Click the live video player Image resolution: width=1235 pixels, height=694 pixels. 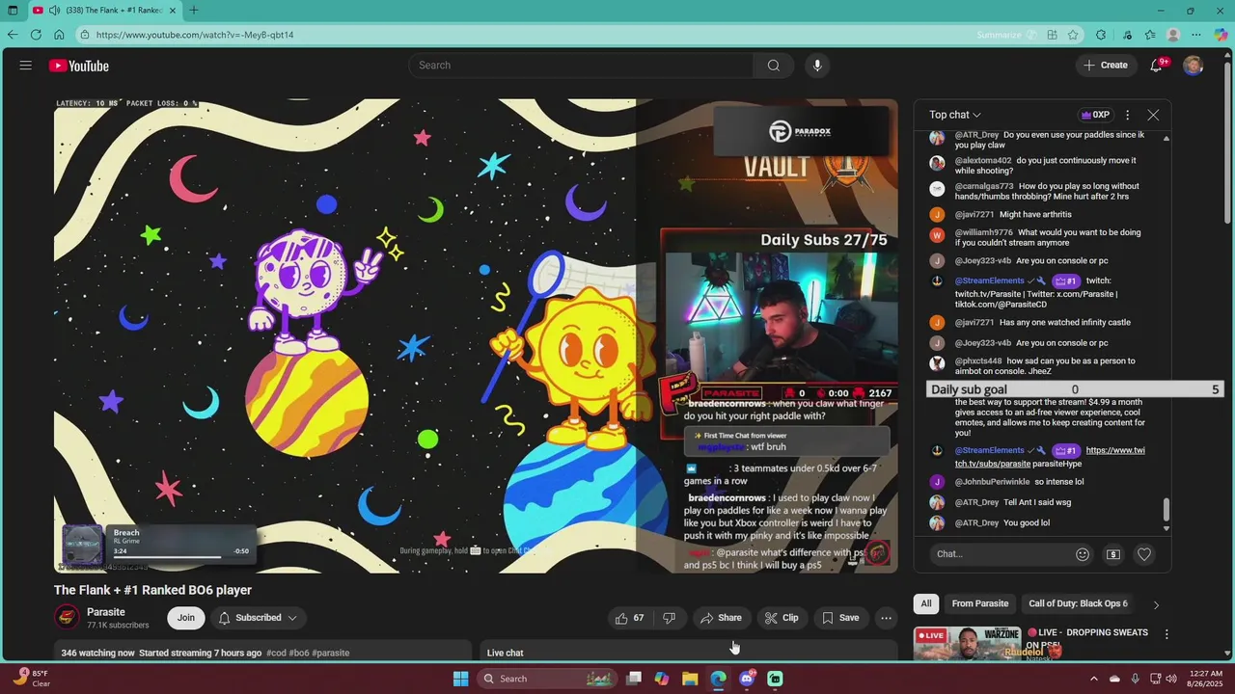click(x=476, y=335)
